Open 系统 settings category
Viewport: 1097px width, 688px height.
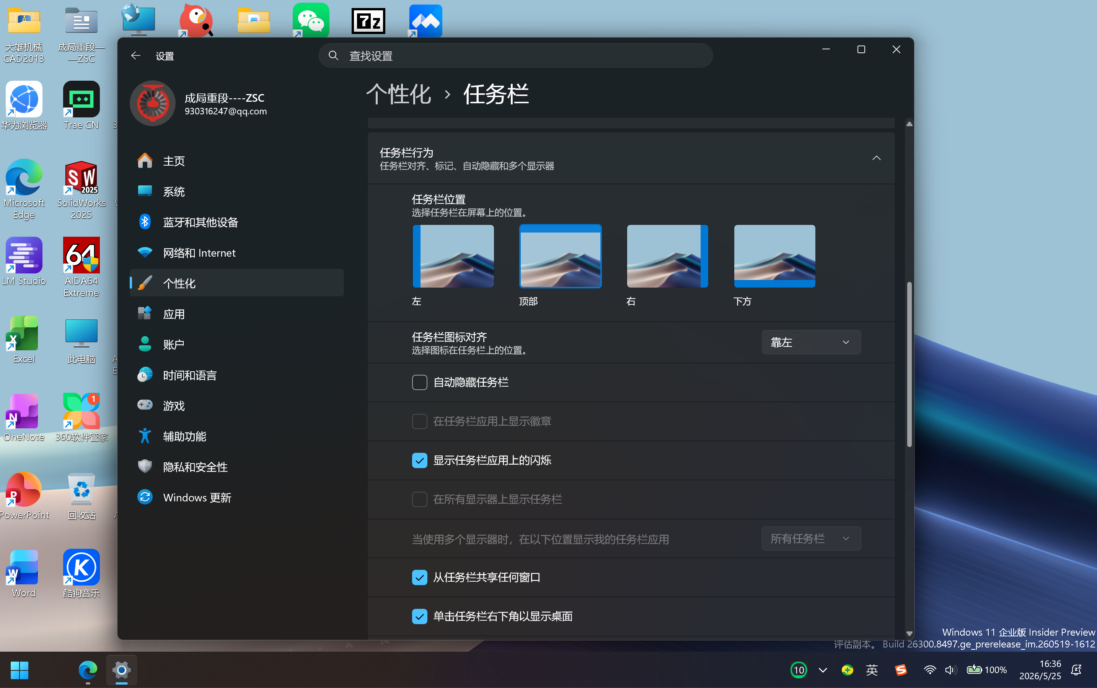(237, 192)
